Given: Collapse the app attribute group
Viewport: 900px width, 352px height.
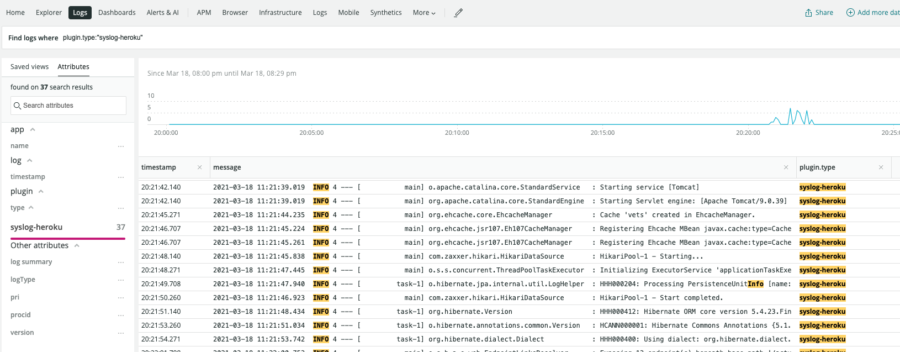Looking at the screenshot, I should [x=33, y=129].
